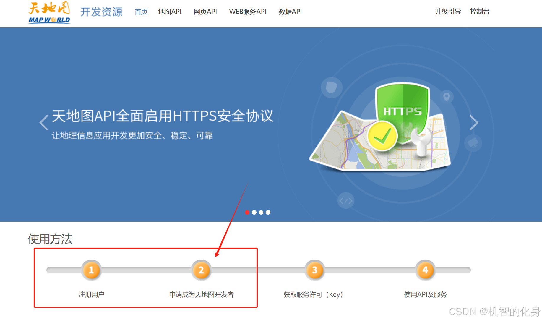Viewport: 542px width, 321px height.
Task: Click step 1 orange circle
Action: point(91,270)
